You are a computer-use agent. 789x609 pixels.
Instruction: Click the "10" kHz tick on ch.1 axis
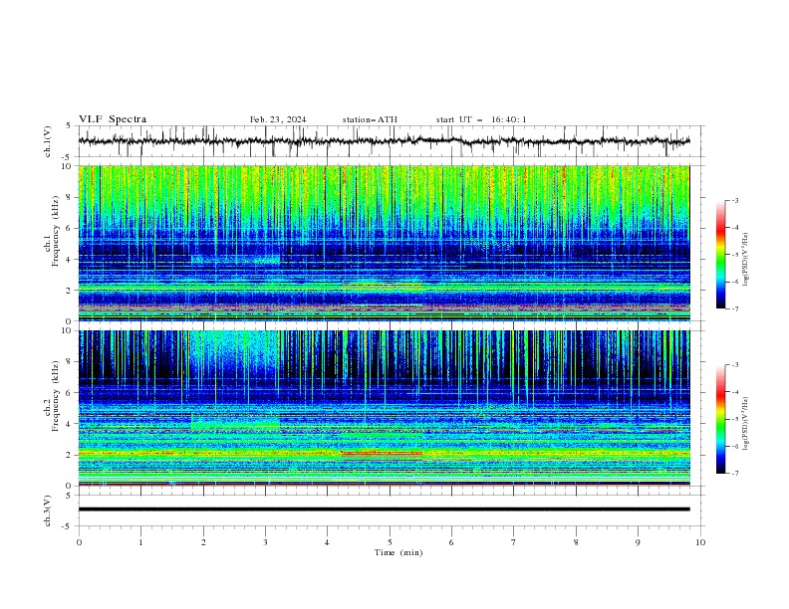(x=69, y=166)
